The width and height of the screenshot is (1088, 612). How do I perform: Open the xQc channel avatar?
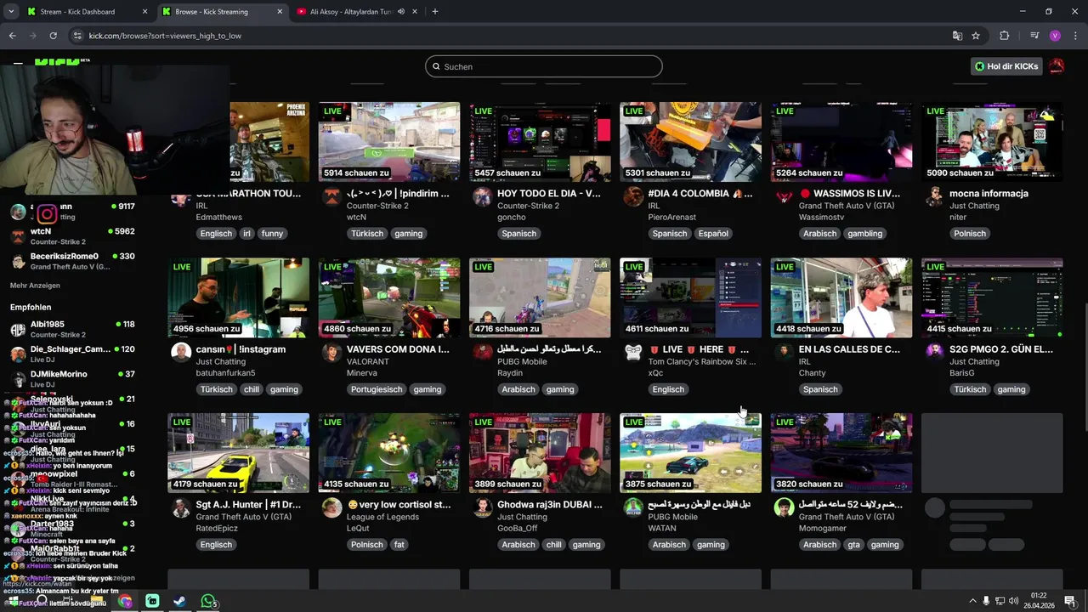point(633,353)
